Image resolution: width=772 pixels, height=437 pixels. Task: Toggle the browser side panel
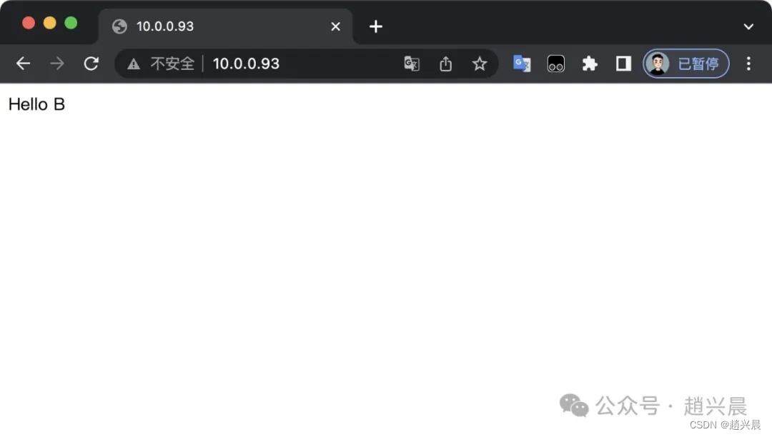(623, 64)
